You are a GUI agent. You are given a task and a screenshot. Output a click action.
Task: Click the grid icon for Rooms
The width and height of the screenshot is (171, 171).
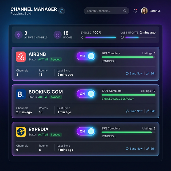pos(57,35)
